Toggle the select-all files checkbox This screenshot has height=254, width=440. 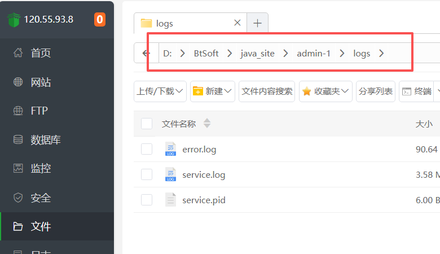(147, 124)
